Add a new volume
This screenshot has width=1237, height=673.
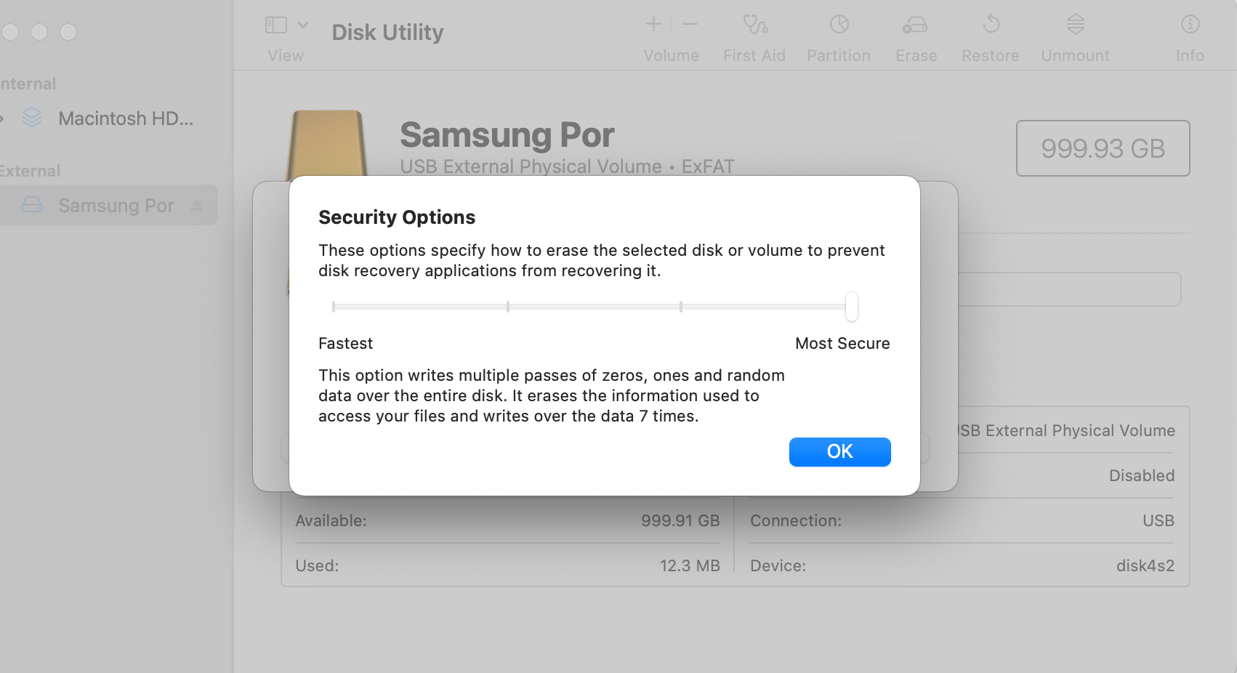click(653, 24)
